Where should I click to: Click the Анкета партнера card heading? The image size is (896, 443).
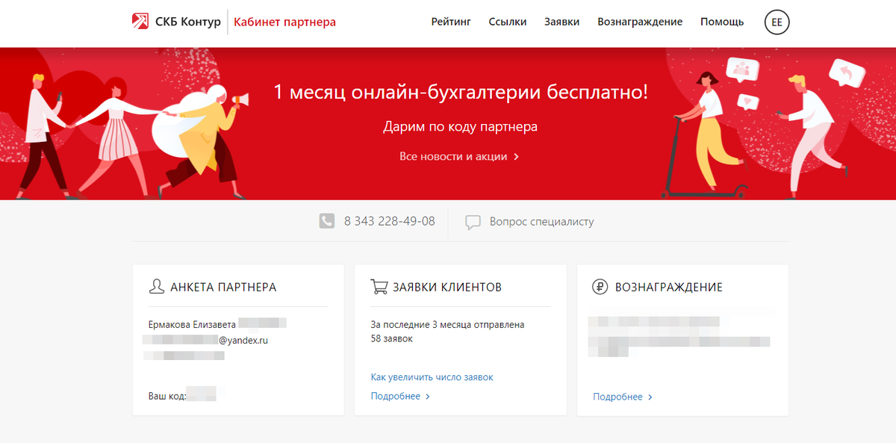(x=223, y=287)
